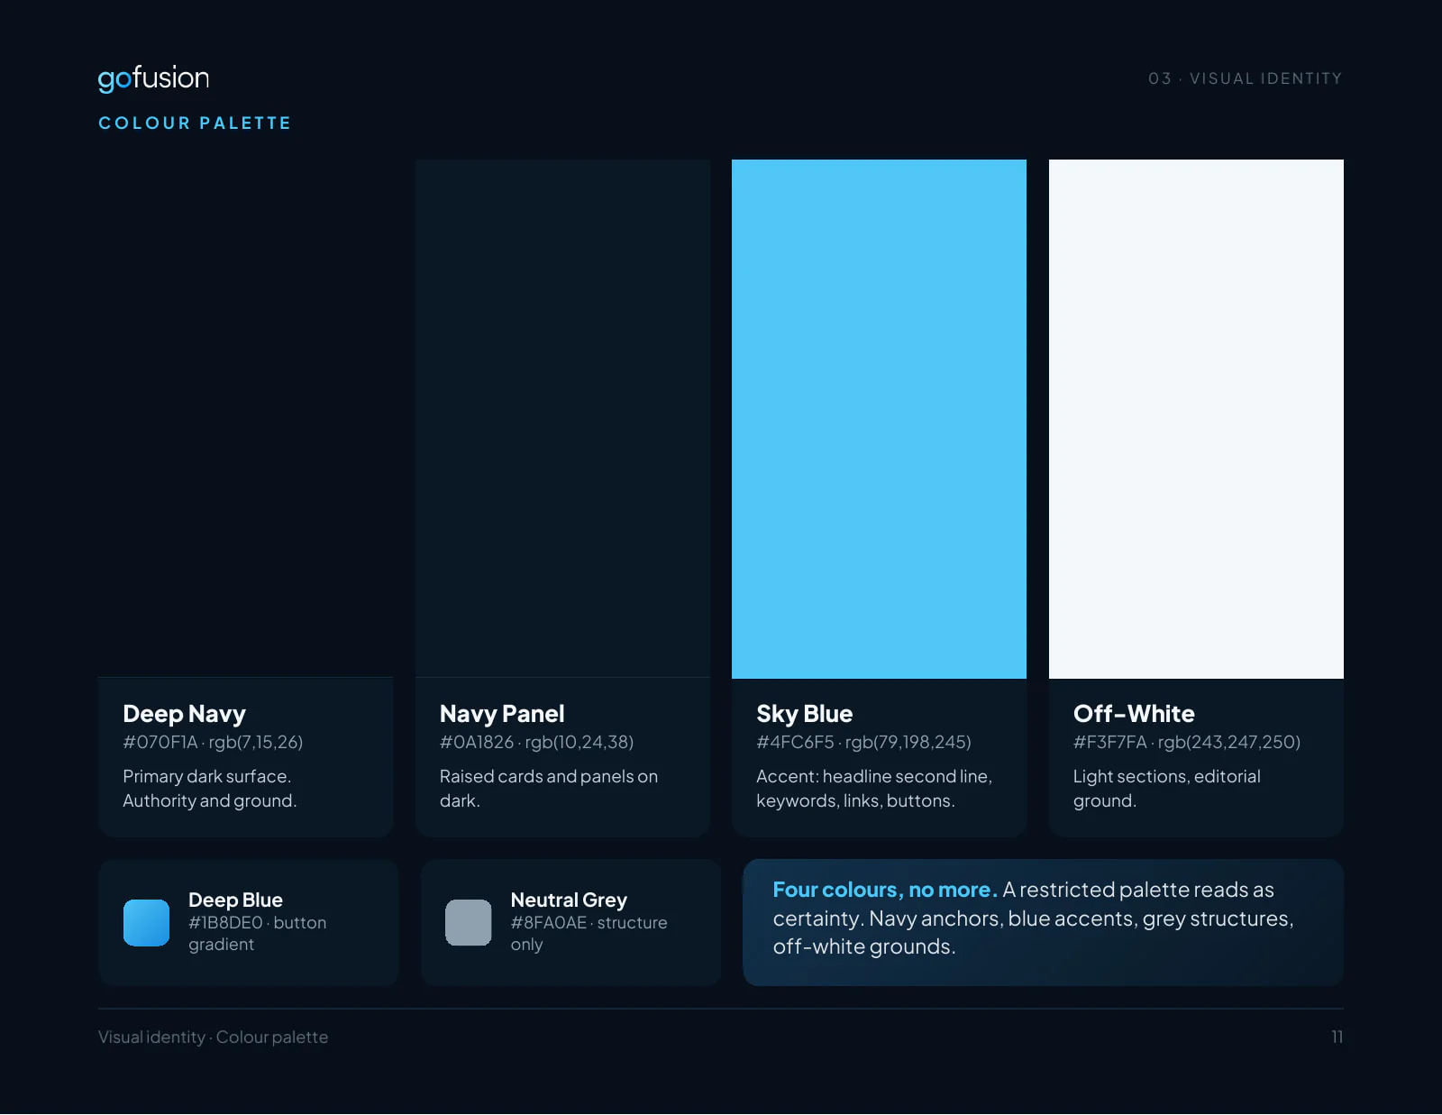
Task: Click the 'Sky Blue' title
Action: 804,714
